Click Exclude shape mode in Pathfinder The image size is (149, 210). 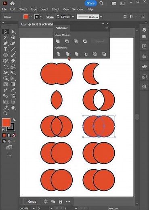(85, 41)
